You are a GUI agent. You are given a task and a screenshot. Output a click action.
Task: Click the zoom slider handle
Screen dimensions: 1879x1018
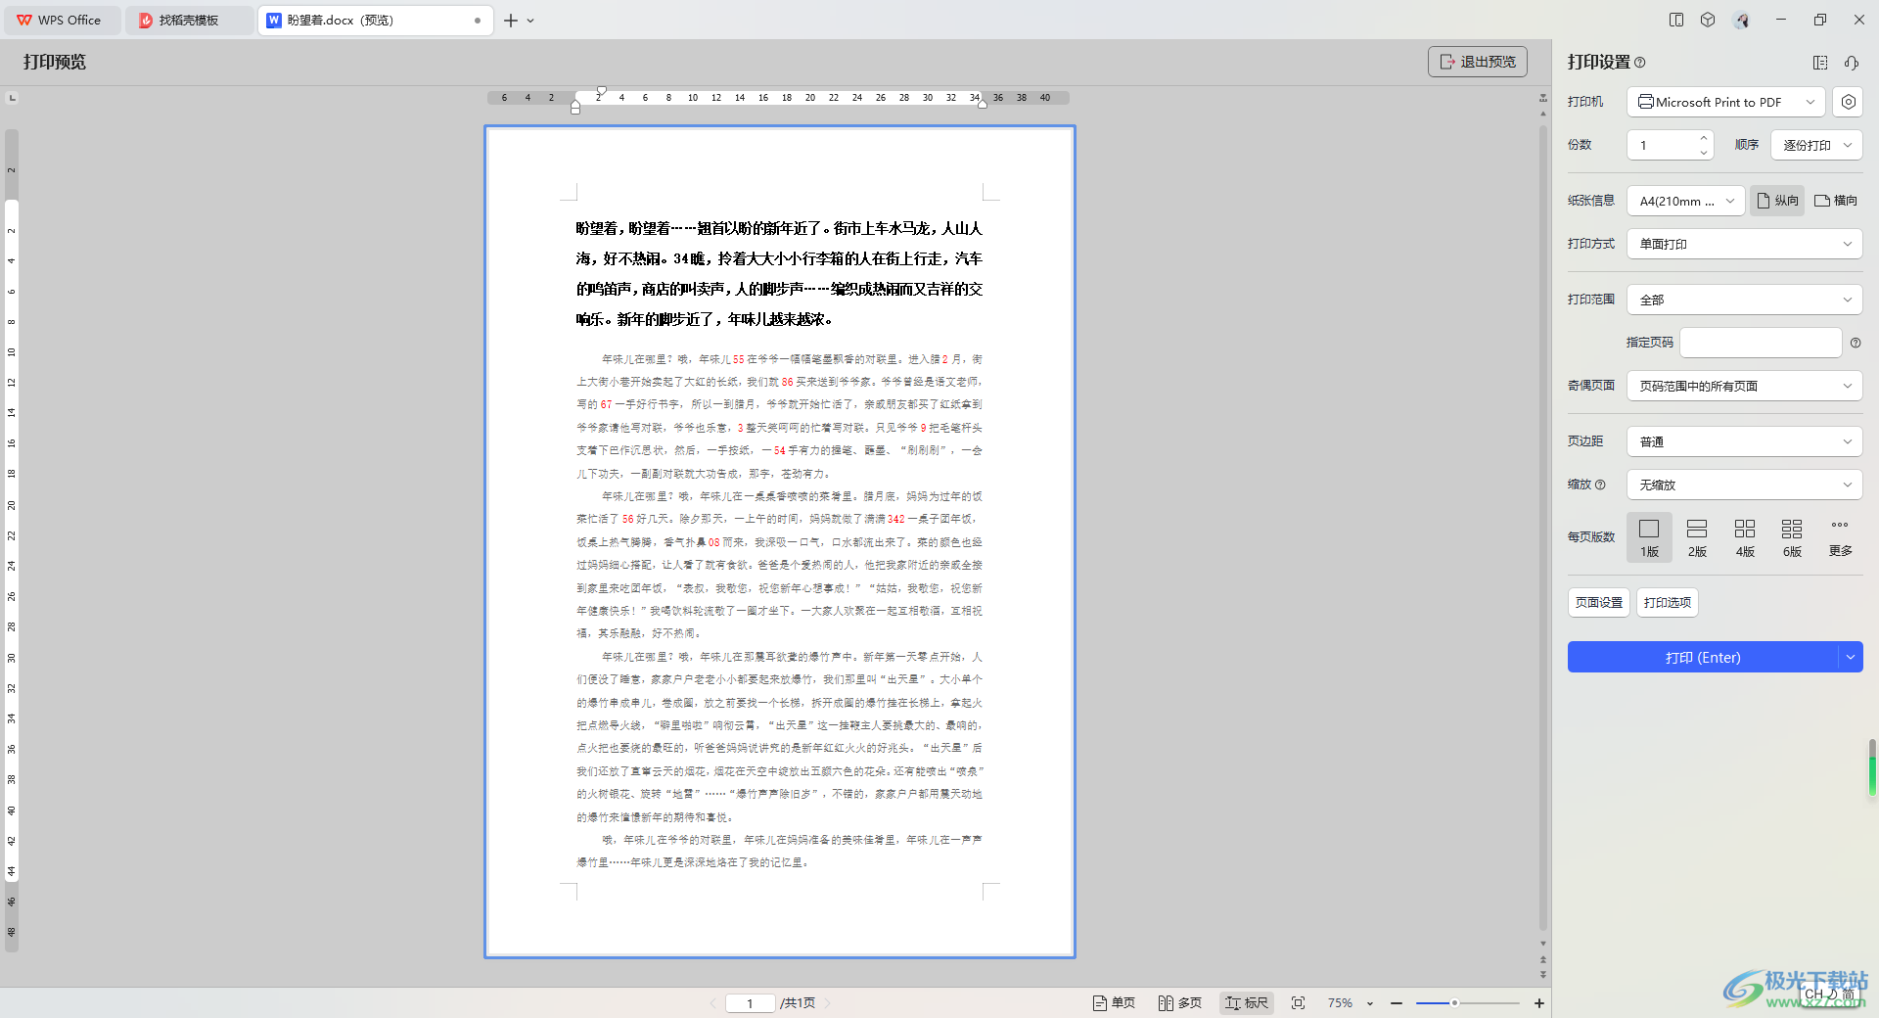coord(1454,1003)
